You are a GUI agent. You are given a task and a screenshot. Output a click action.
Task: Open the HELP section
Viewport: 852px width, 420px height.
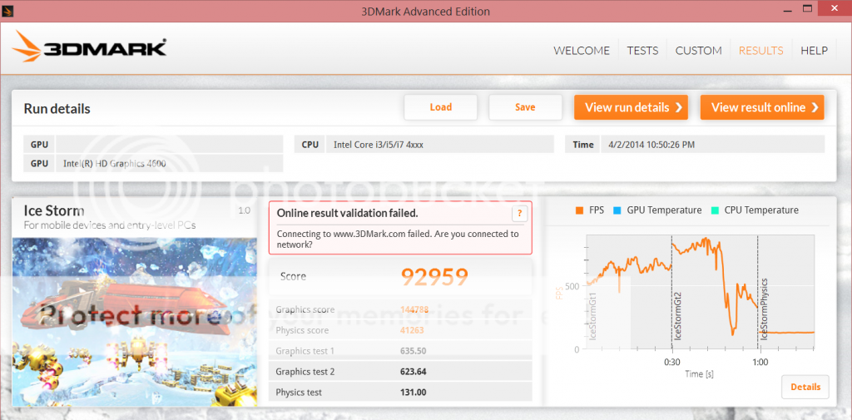pos(814,51)
